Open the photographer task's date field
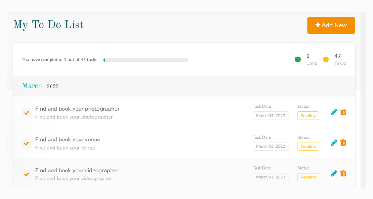Image resolution: width=373 pixels, height=199 pixels. pos(270,116)
